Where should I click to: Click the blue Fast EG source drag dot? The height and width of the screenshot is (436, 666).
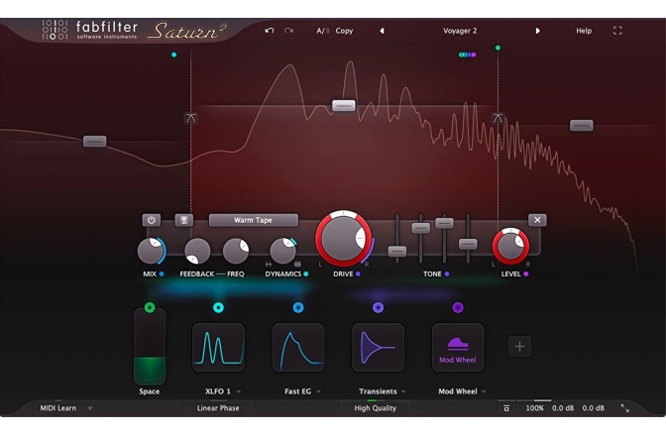(298, 307)
